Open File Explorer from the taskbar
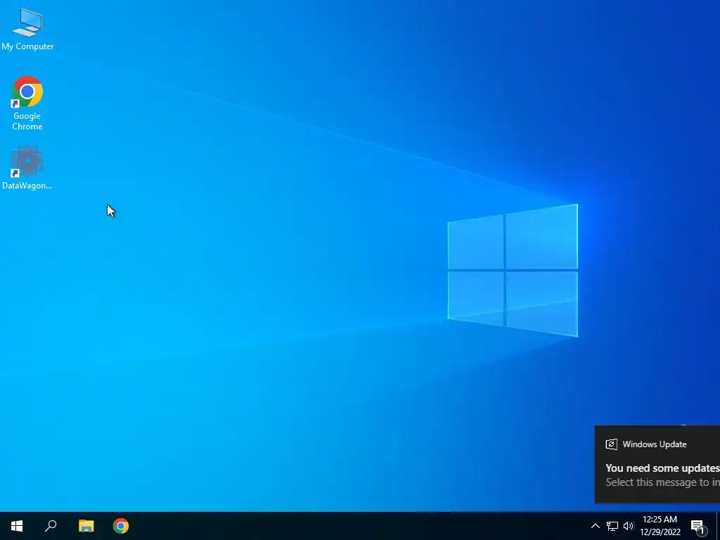The width and height of the screenshot is (720, 540). pos(86,526)
